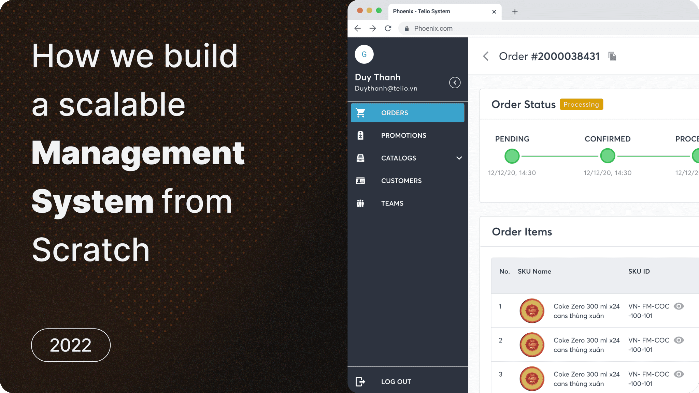Collapse the sidebar with circled arrow
This screenshot has width=699, height=393.
click(x=455, y=82)
